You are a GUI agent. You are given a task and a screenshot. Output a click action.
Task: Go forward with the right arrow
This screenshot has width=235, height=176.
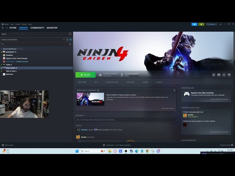coord(7,28)
